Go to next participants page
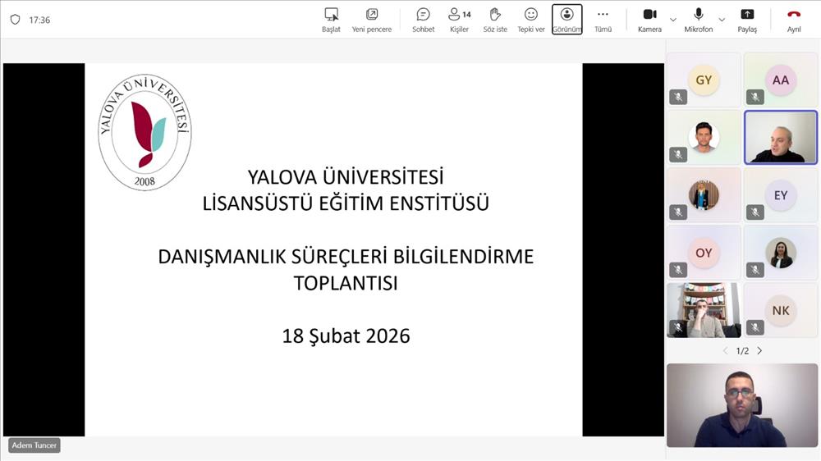This screenshot has width=821, height=461. (759, 351)
